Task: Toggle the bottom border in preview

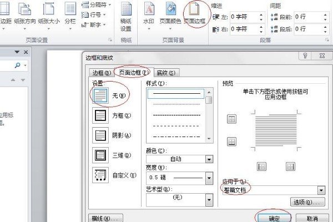Action: pos(231,142)
